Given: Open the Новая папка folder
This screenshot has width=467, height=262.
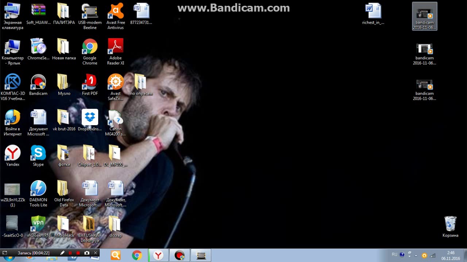Looking at the screenshot, I should click(x=64, y=50).
